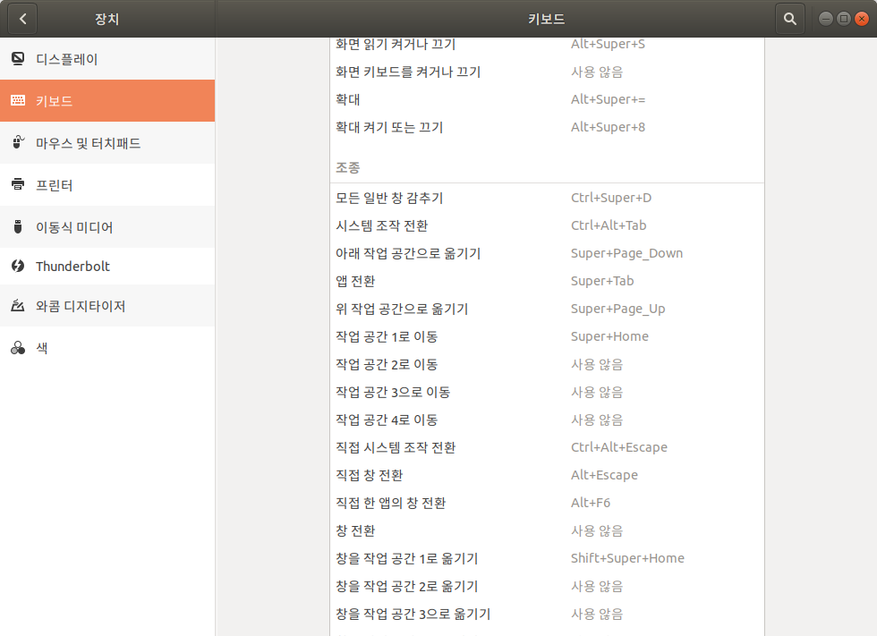Click the mouse icon beside 마우스 및 터치패드
Image resolution: width=877 pixels, height=636 pixels.
click(18, 142)
